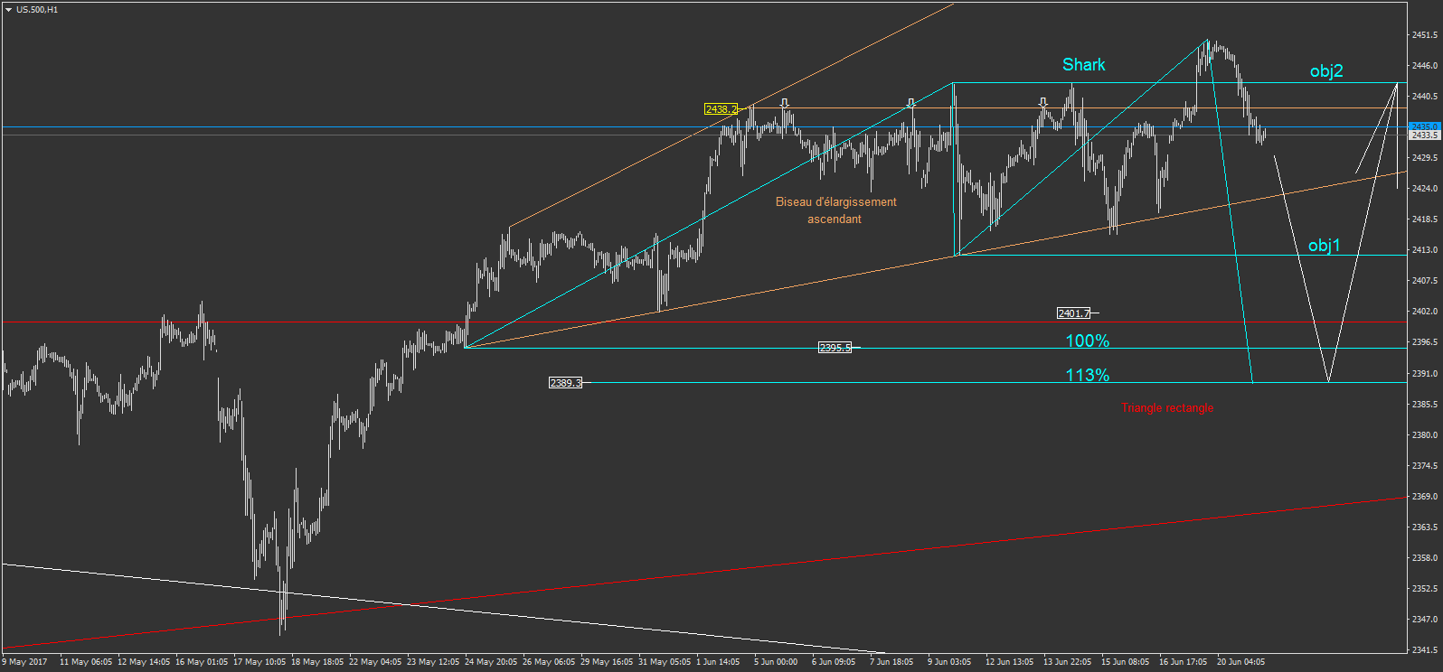Click the 12 May 14:05 time label

coord(144,662)
